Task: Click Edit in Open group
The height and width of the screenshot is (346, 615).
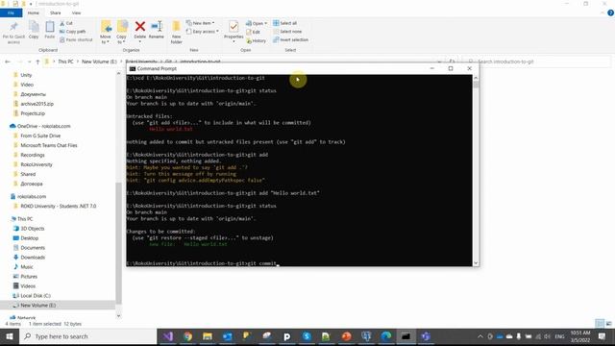Action: pyautogui.click(x=253, y=32)
